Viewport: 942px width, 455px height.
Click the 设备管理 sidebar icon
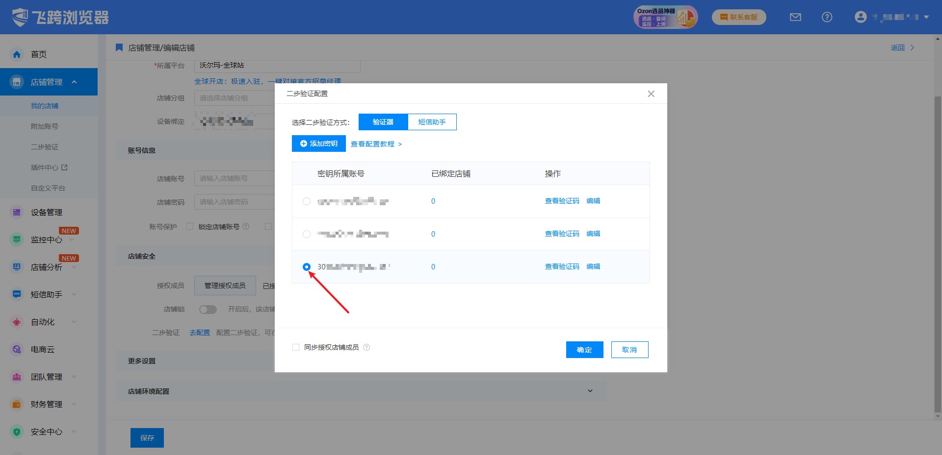pyautogui.click(x=17, y=212)
